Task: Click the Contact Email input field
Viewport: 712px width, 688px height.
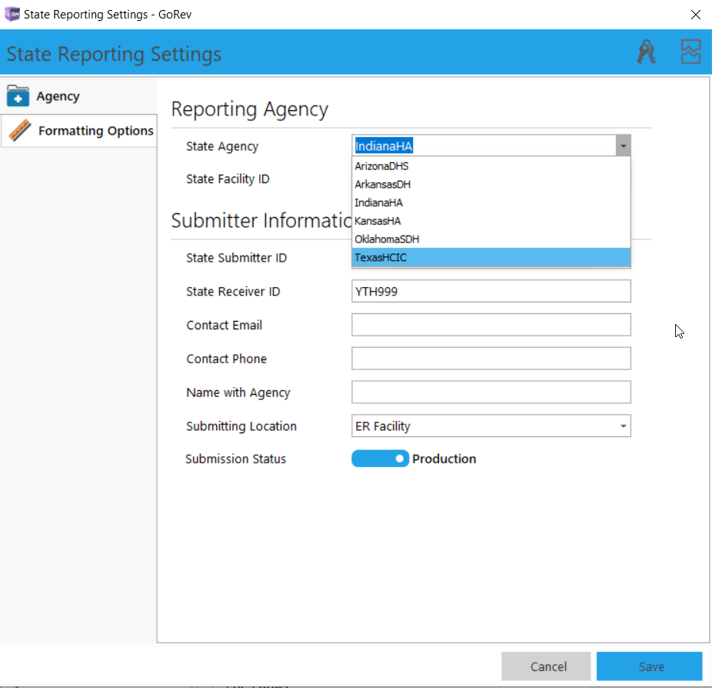Action: click(x=491, y=325)
